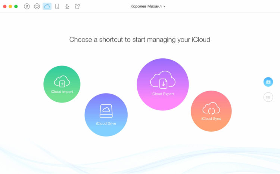Switch to the Device phone icon

pyautogui.click(x=57, y=6)
